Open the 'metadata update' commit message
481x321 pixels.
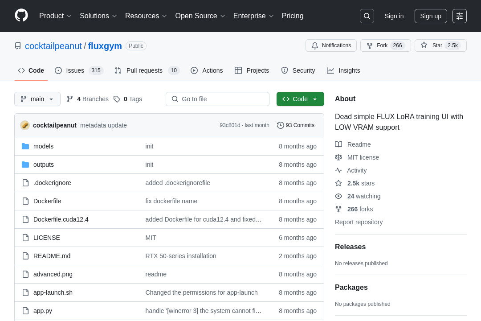point(103,125)
